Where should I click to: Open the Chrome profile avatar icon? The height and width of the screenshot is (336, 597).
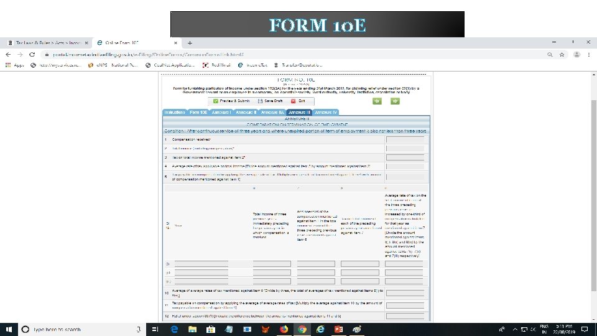point(577,55)
